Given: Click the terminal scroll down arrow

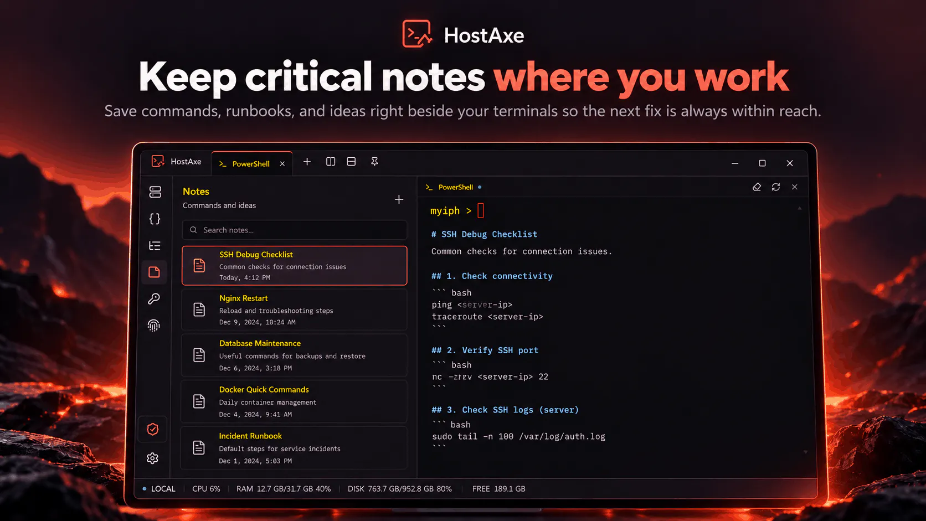Looking at the screenshot, I should coord(805,452).
